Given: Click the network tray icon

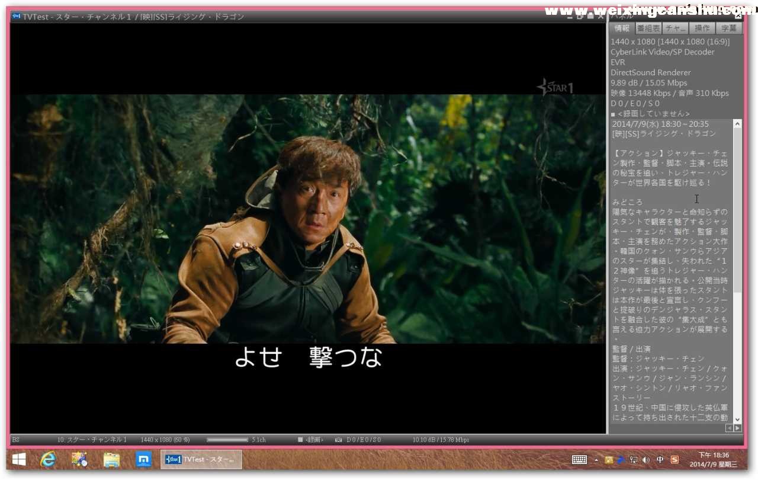Looking at the screenshot, I should (633, 459).
